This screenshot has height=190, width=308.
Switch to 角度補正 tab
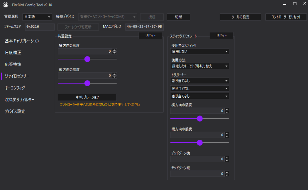point(13,52)
